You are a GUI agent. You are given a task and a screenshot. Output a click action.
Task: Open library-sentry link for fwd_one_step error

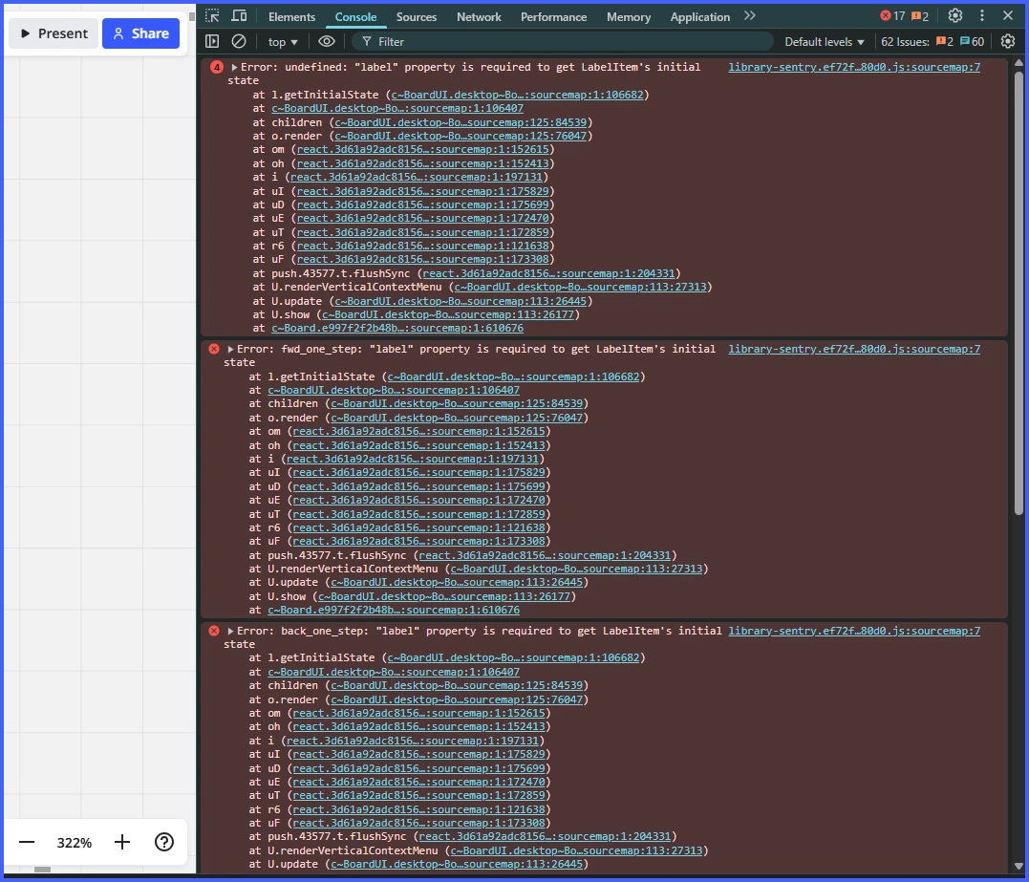tap(854, 349)
